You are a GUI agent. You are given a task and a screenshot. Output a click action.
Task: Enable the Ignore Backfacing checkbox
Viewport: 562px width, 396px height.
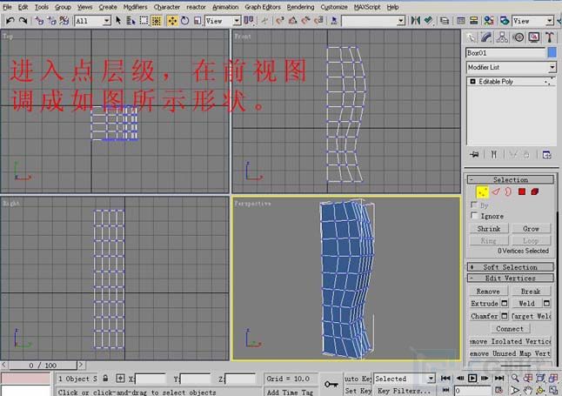tap(474, 216)
